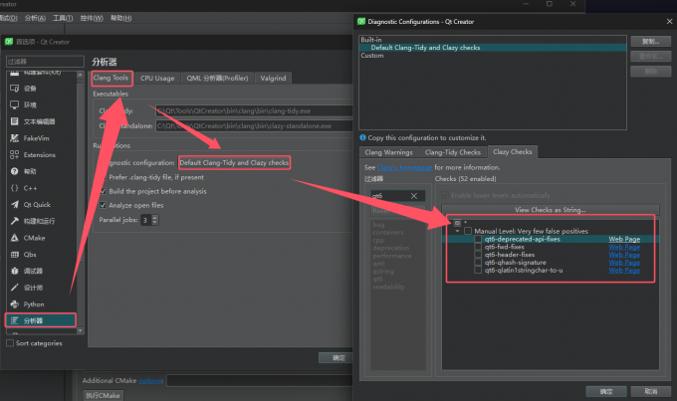Click View Checks as String button
The image size is (677, 401).
[549, 210]
